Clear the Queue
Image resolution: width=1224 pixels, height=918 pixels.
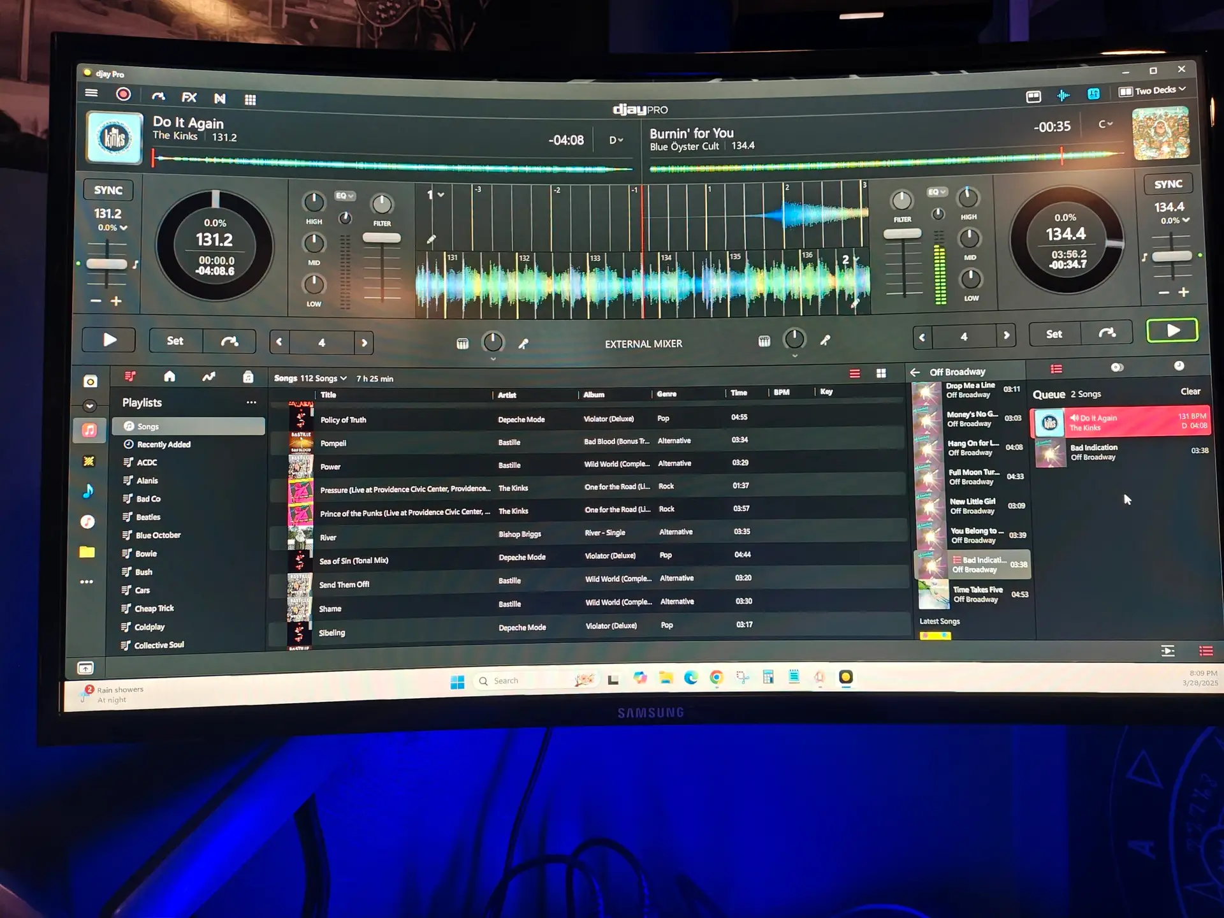coord(1190,392)
